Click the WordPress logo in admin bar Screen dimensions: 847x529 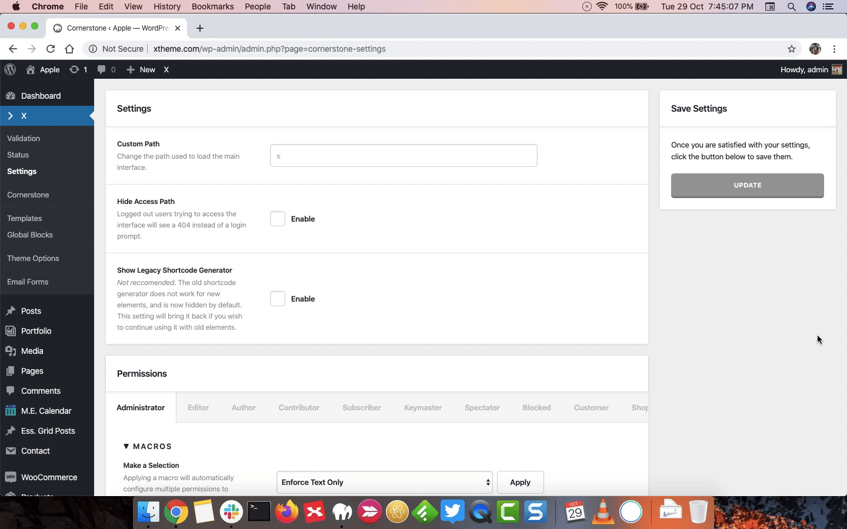click(10, 69)
